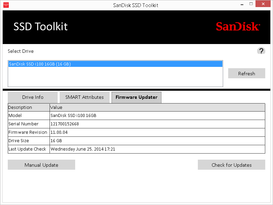
Task: Click the Refresh button
Action: pos(246,73)
